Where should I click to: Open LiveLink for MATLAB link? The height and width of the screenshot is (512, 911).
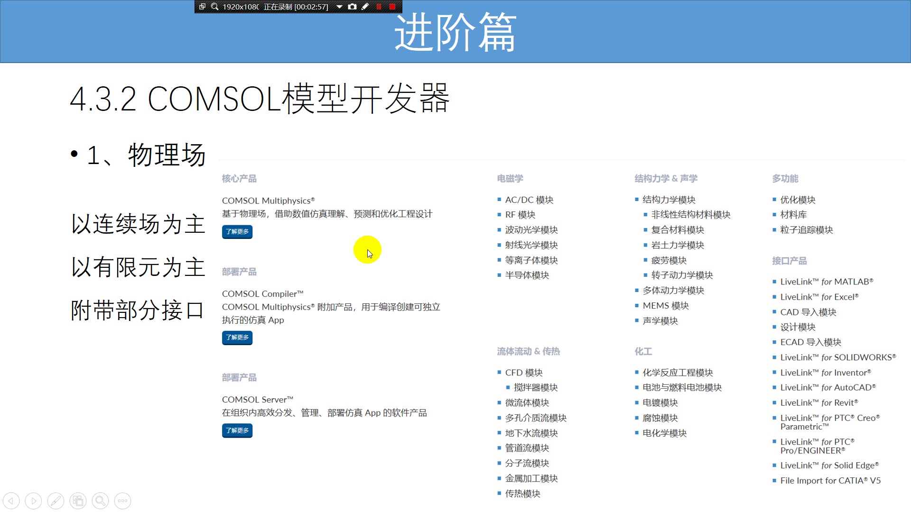pyautogui.click(x=827, y=282)
